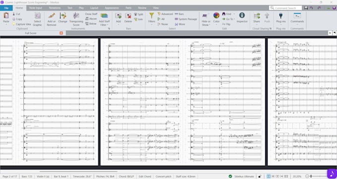Click the Select Graphic tool
Screen dimensions: 337x179
37,19
